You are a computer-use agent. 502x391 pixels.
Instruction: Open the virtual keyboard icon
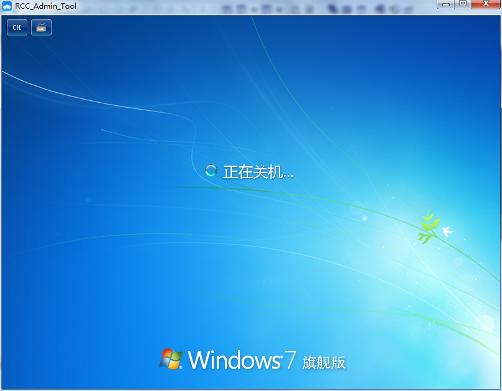tap(41, 27)
